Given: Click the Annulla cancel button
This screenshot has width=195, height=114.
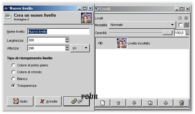Looking at the screenshot, I should point(48,101).
